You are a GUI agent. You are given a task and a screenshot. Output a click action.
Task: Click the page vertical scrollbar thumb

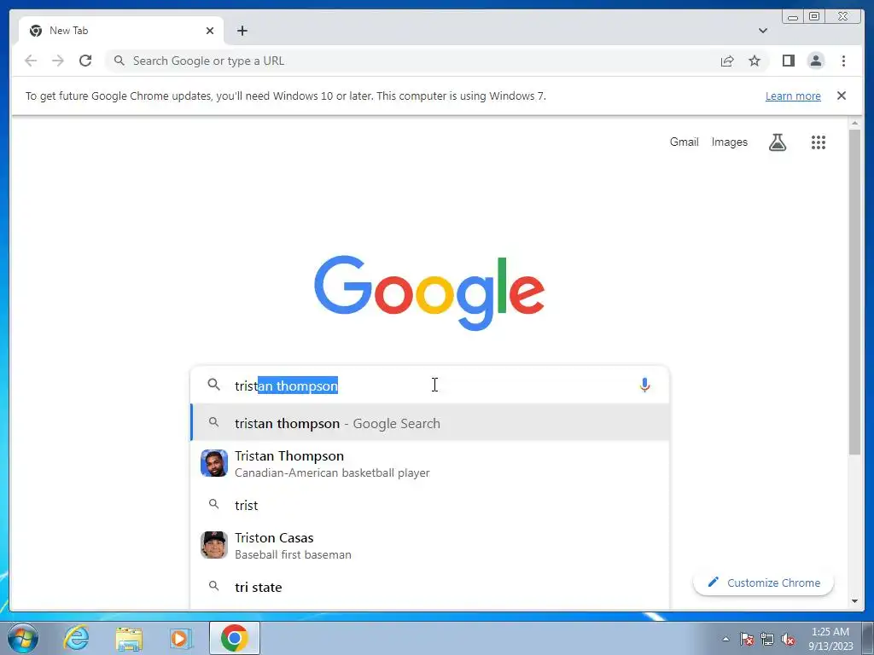coord(854,293)
